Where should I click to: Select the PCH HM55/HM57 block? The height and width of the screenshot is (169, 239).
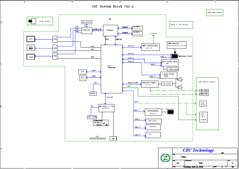tap(112, 69)
